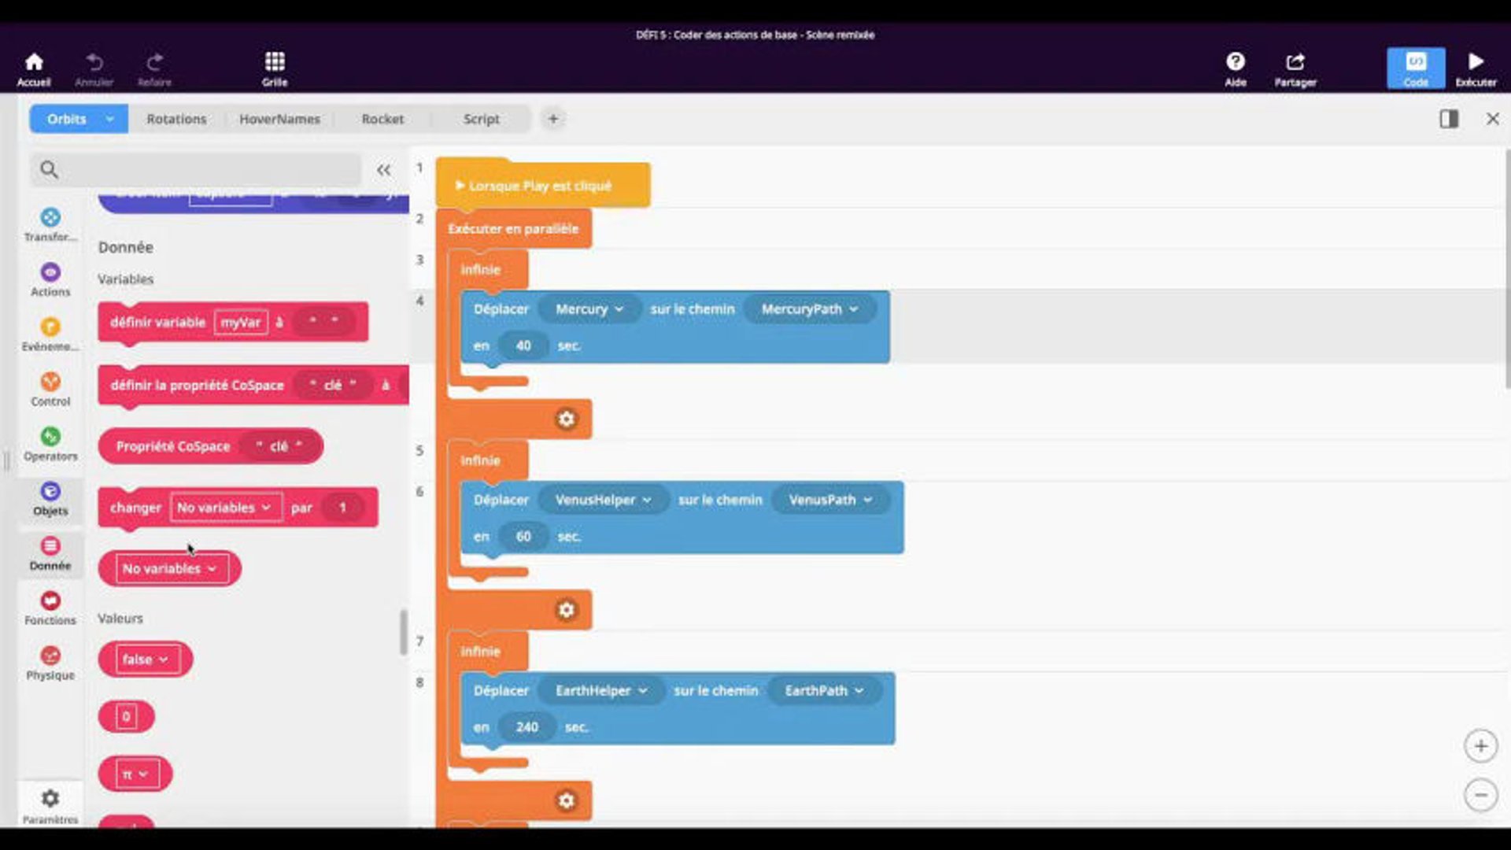
Task: Switch to the HoverNames tab
Action: pyautogui.click(x=279, y=119)
